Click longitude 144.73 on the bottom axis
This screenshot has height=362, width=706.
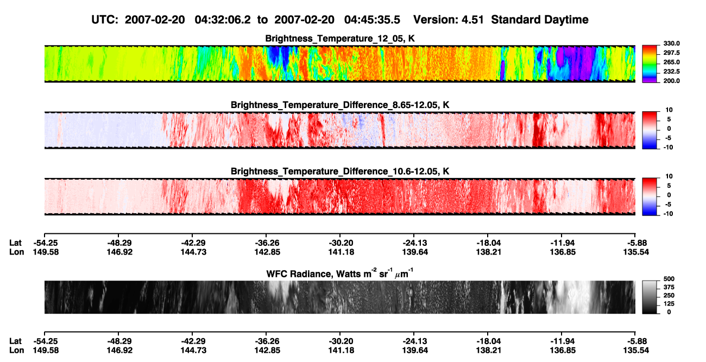[x=193, y=350]
